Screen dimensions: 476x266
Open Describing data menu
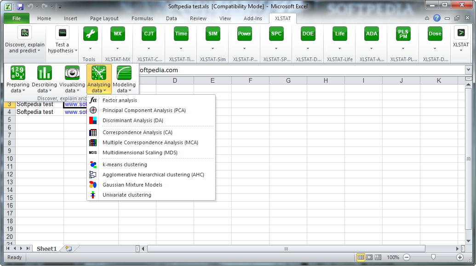point(44,79)
